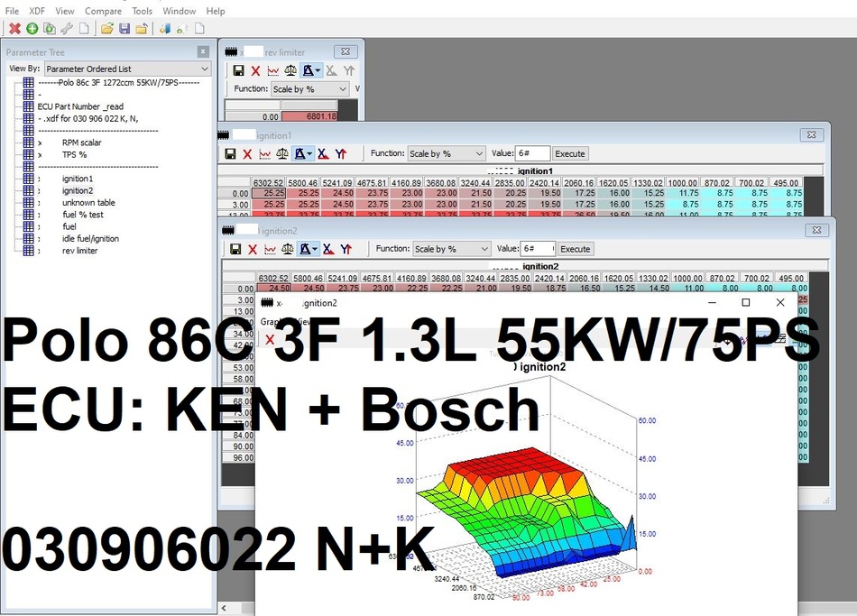Open the Window menu
The height and width of the screenshot is (616, 857).
(x=180, y=11)
